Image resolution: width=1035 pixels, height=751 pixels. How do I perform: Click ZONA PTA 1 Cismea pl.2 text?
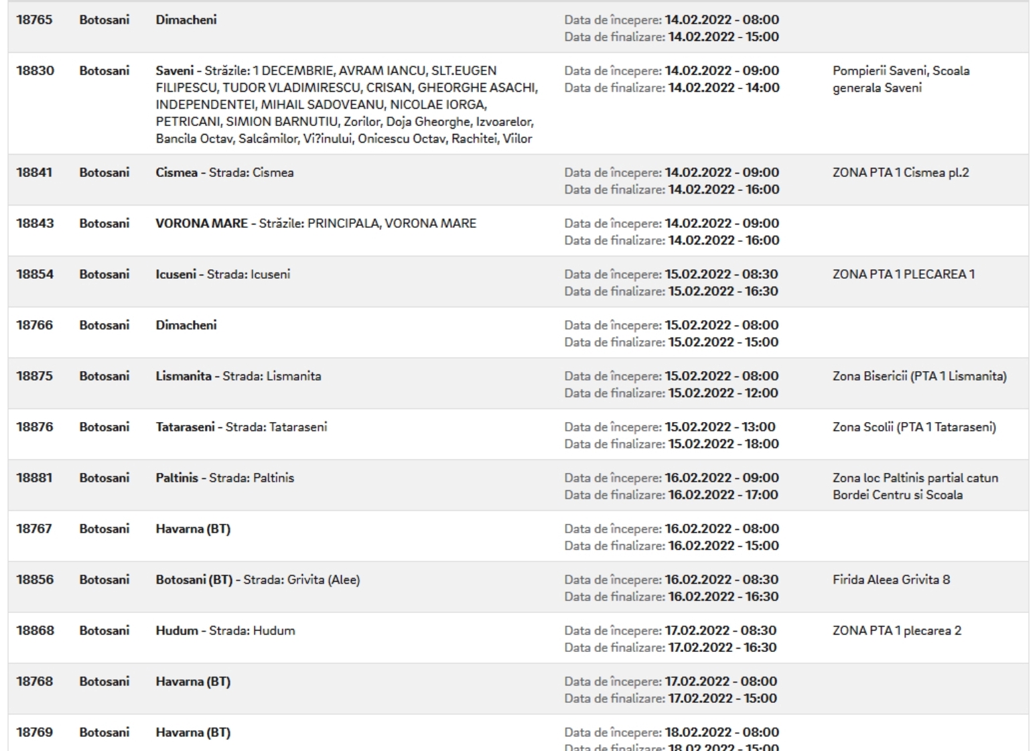pos(900,173)
